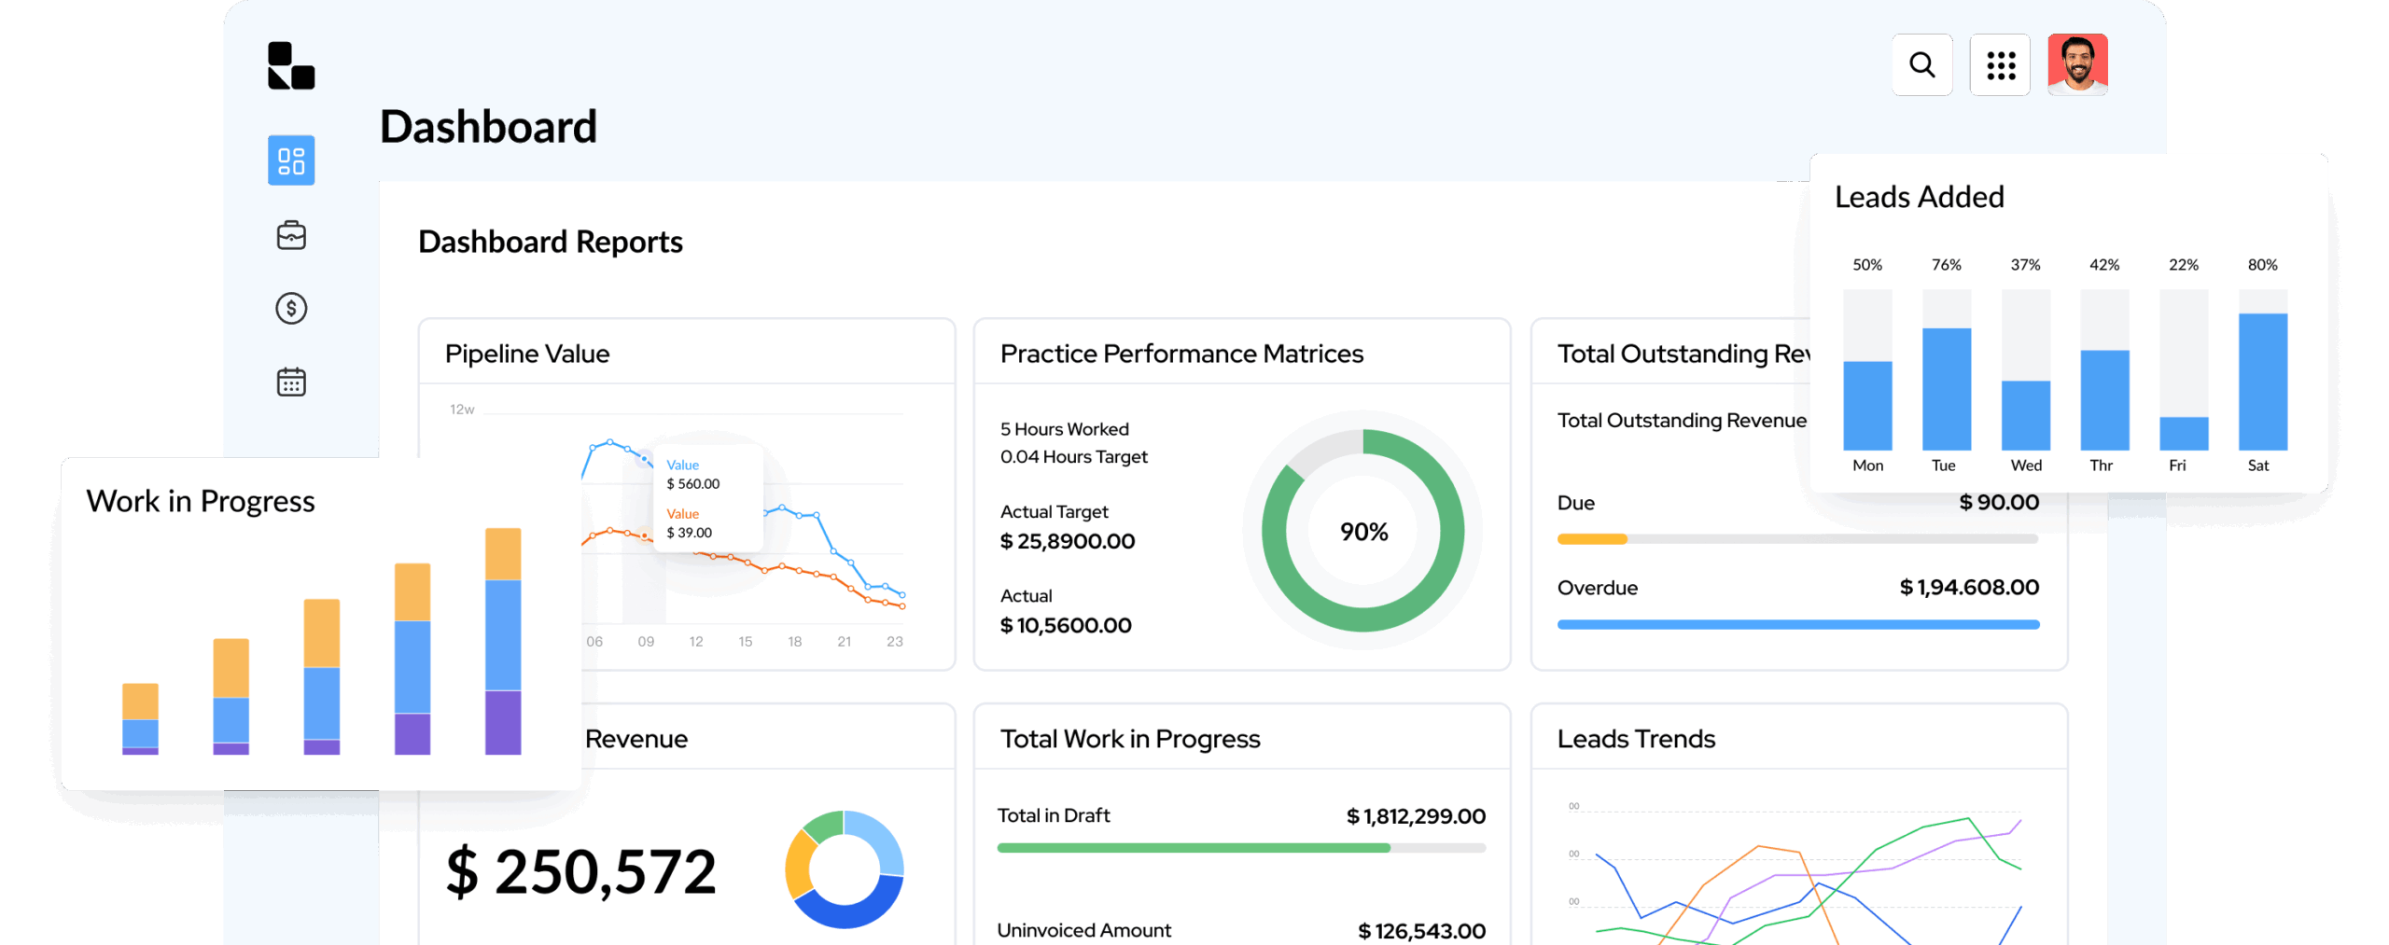Image resolution: width=2389 pixels, height=945 pixels.
Task: Open the Leads Trends card heading
Action: pyautogui.click(x=1635, y=739)
